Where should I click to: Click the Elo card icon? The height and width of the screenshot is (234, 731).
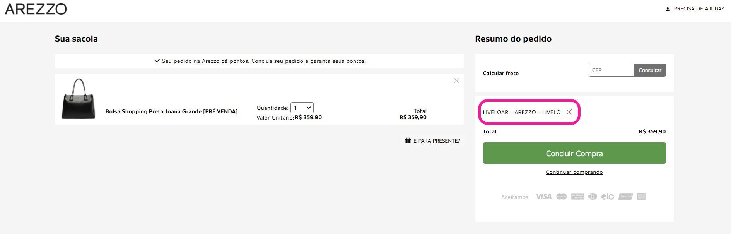tap(608, 197)
